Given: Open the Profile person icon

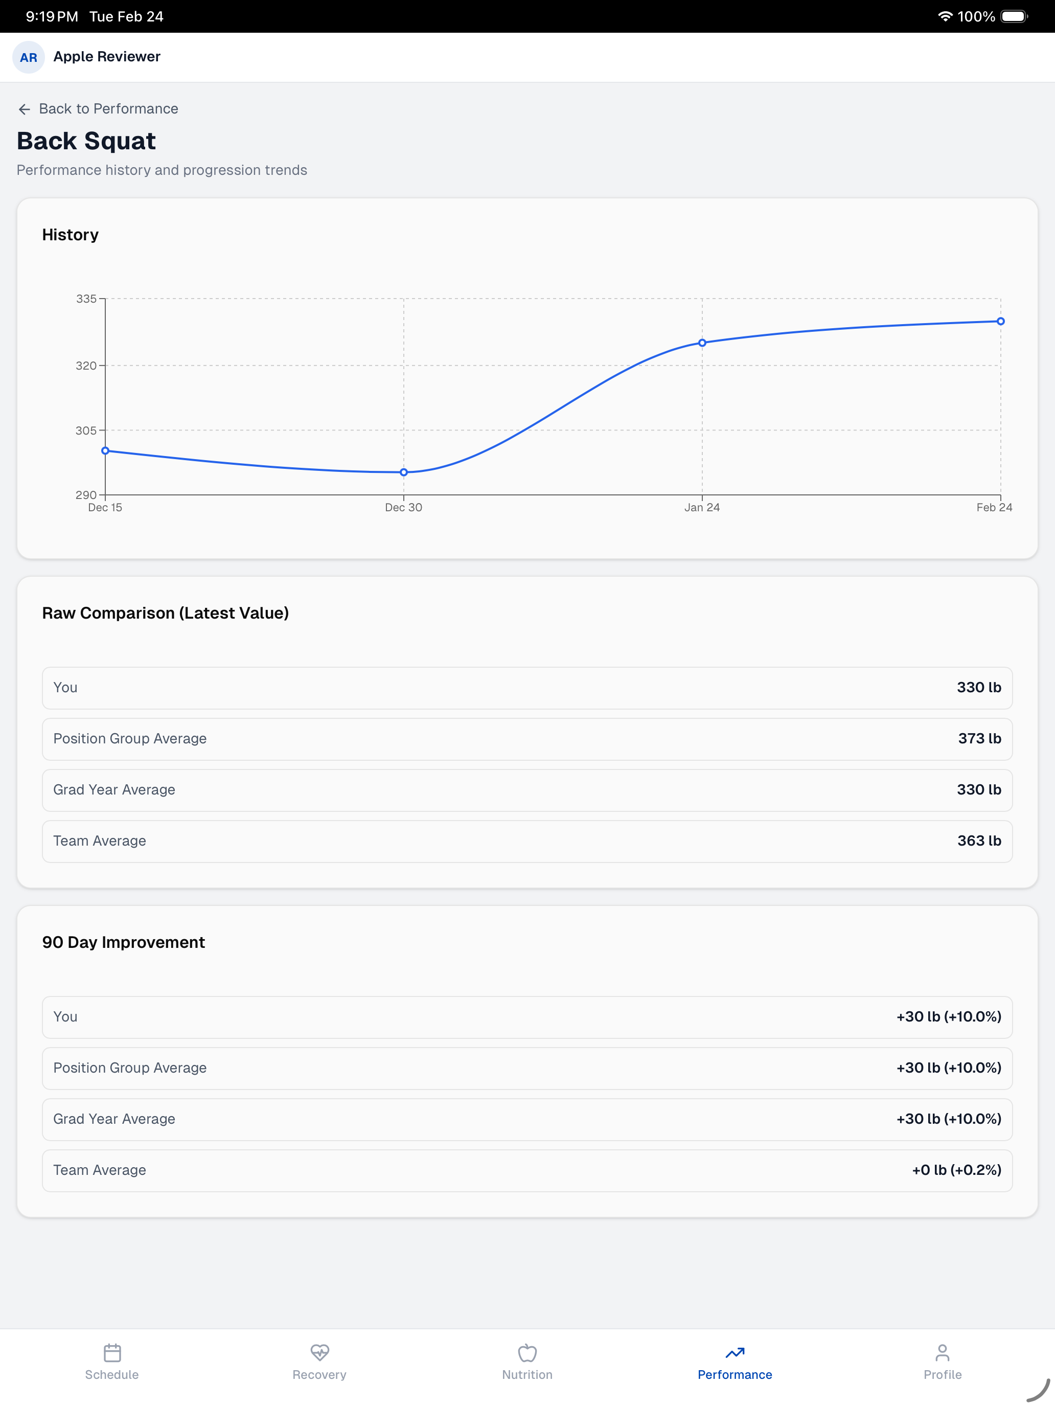Looking at the screenshot, I should tap(943, 1352).
